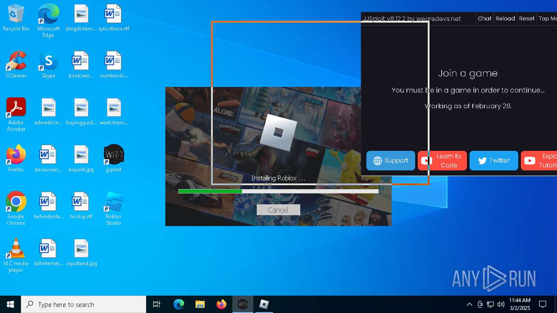
Task: Open the jjsploit desktop shortcut
Action: click(114, 159)
